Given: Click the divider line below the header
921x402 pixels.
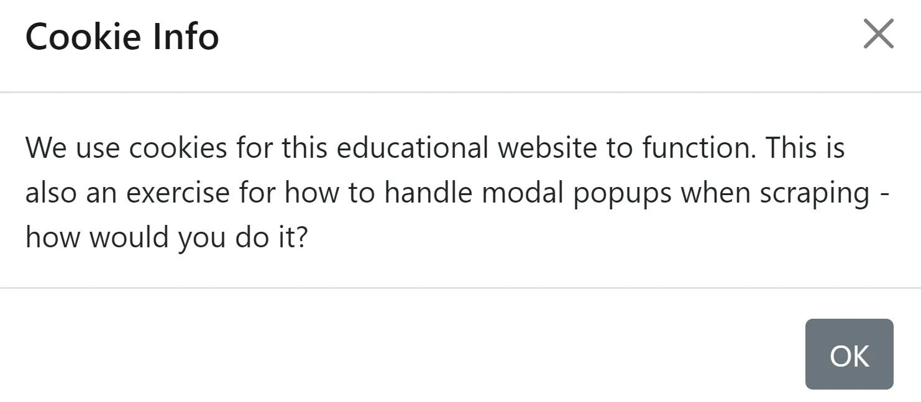Looking at the screenshot, I should pyautogui.click(x=460, y=92).
